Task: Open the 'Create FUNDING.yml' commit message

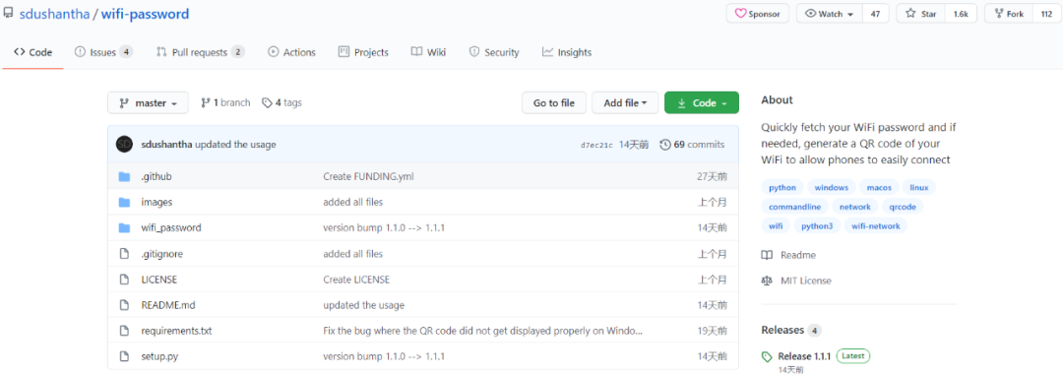Action: (368, 176)
